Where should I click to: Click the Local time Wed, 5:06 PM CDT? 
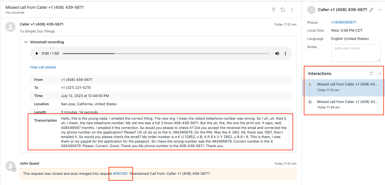point(347,31)
